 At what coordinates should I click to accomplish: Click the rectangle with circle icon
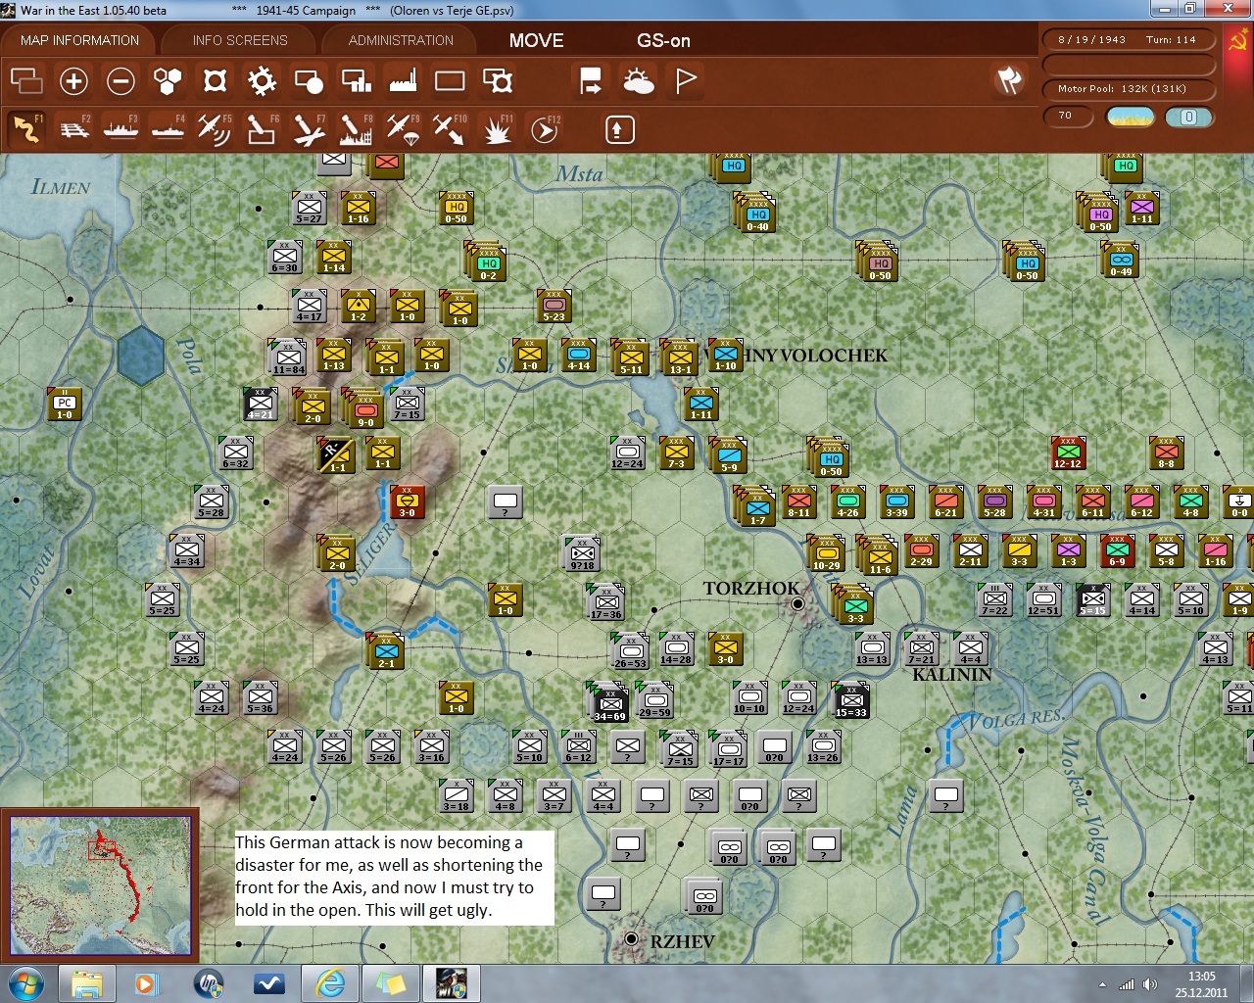pyautogui.click(x=309, y=80)
